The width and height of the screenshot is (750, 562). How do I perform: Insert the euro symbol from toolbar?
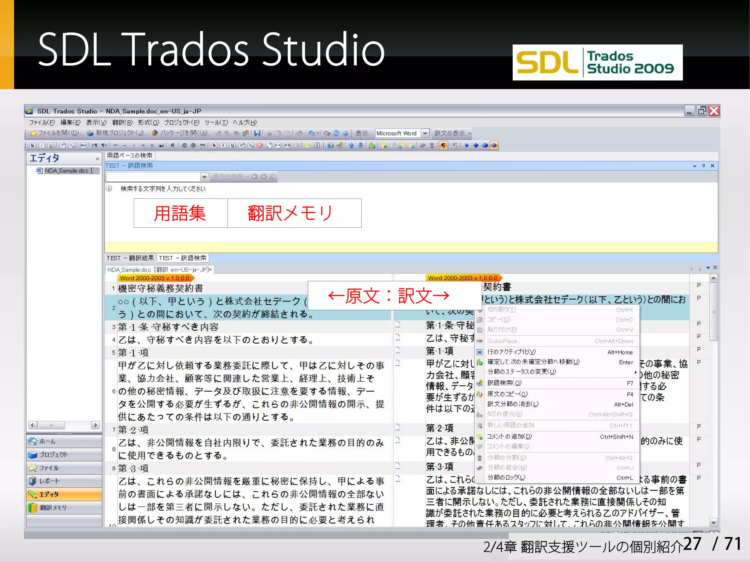click(173, 145)
